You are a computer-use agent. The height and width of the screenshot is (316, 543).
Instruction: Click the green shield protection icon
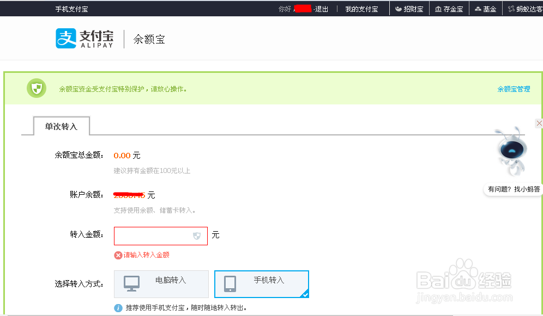click(x=36, y=88)
